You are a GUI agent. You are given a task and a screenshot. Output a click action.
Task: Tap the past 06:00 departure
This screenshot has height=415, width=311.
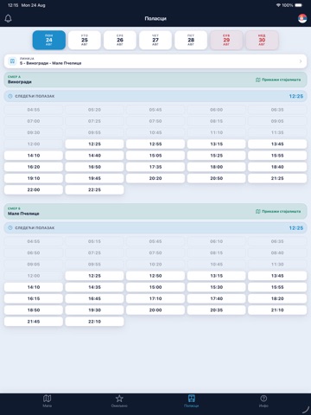point(216,110)
